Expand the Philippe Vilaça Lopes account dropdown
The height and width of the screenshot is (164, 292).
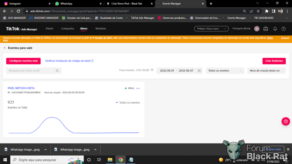211,29
